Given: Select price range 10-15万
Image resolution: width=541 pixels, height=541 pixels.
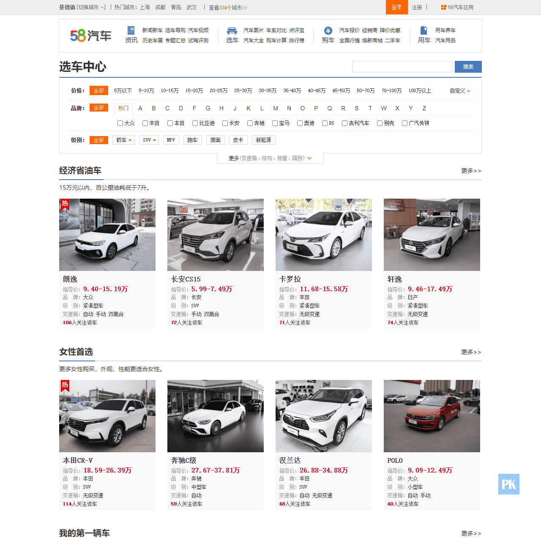Looking at the screenshot, I should (x=169, y=90).
